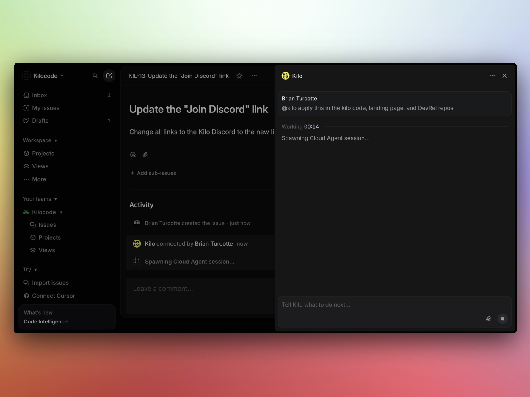Close the Kilo agent panel
This screenshot has height=397, width=530.
pyautogui.click(x=504, y=76)
